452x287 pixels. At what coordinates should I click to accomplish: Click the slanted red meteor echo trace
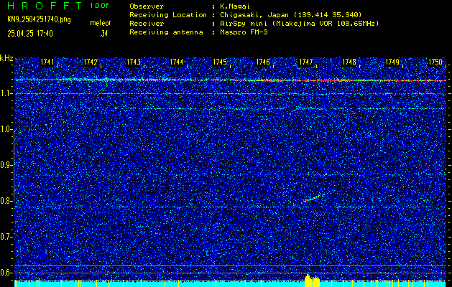click(312, 198)
